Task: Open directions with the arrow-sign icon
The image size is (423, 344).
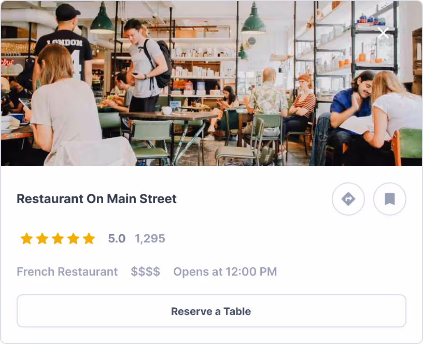Action: pyautogui.click(x=348, y=199)
